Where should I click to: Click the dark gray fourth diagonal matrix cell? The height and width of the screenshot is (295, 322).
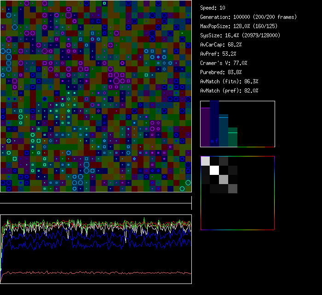232,188
